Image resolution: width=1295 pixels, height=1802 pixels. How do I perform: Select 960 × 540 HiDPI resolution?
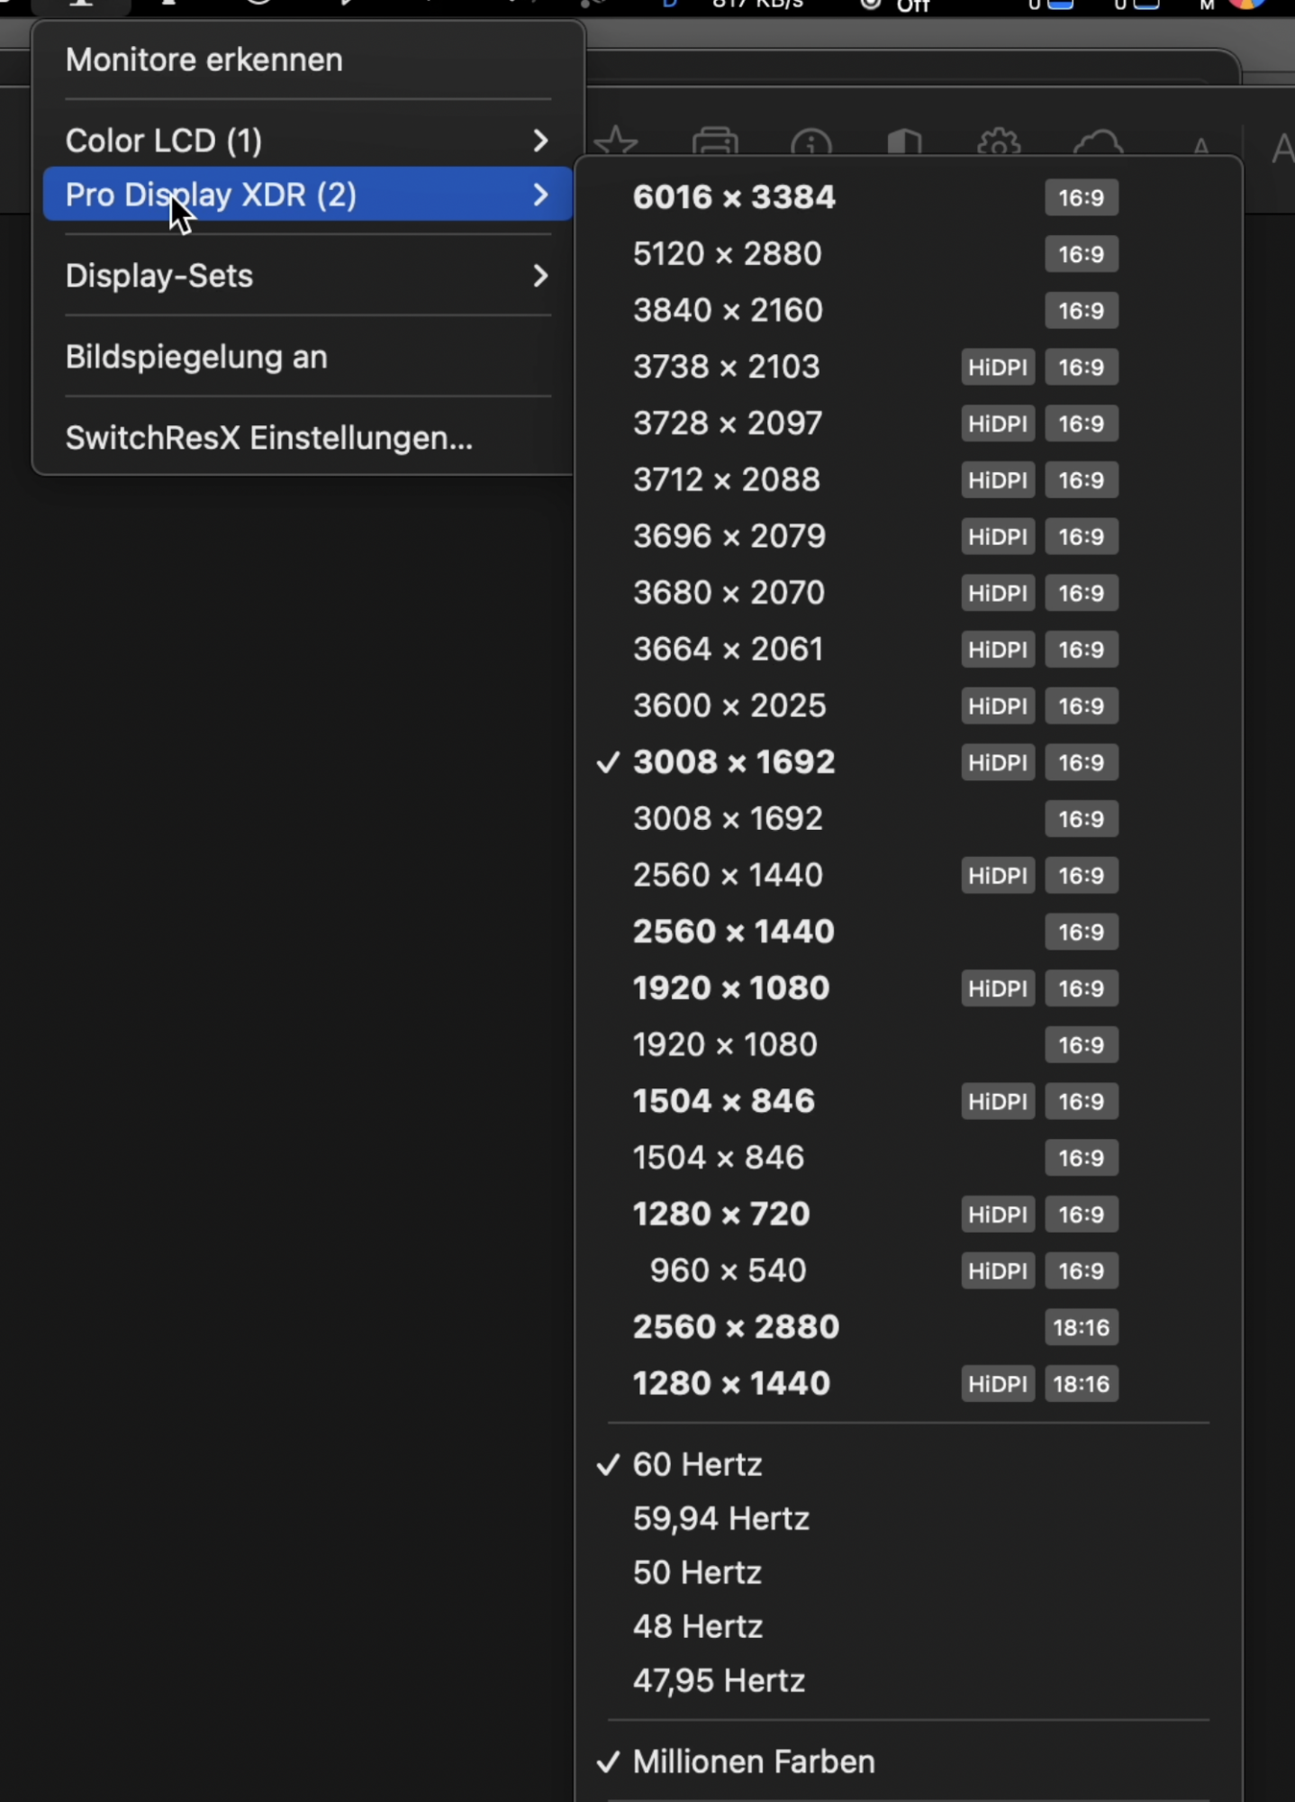908,1270
